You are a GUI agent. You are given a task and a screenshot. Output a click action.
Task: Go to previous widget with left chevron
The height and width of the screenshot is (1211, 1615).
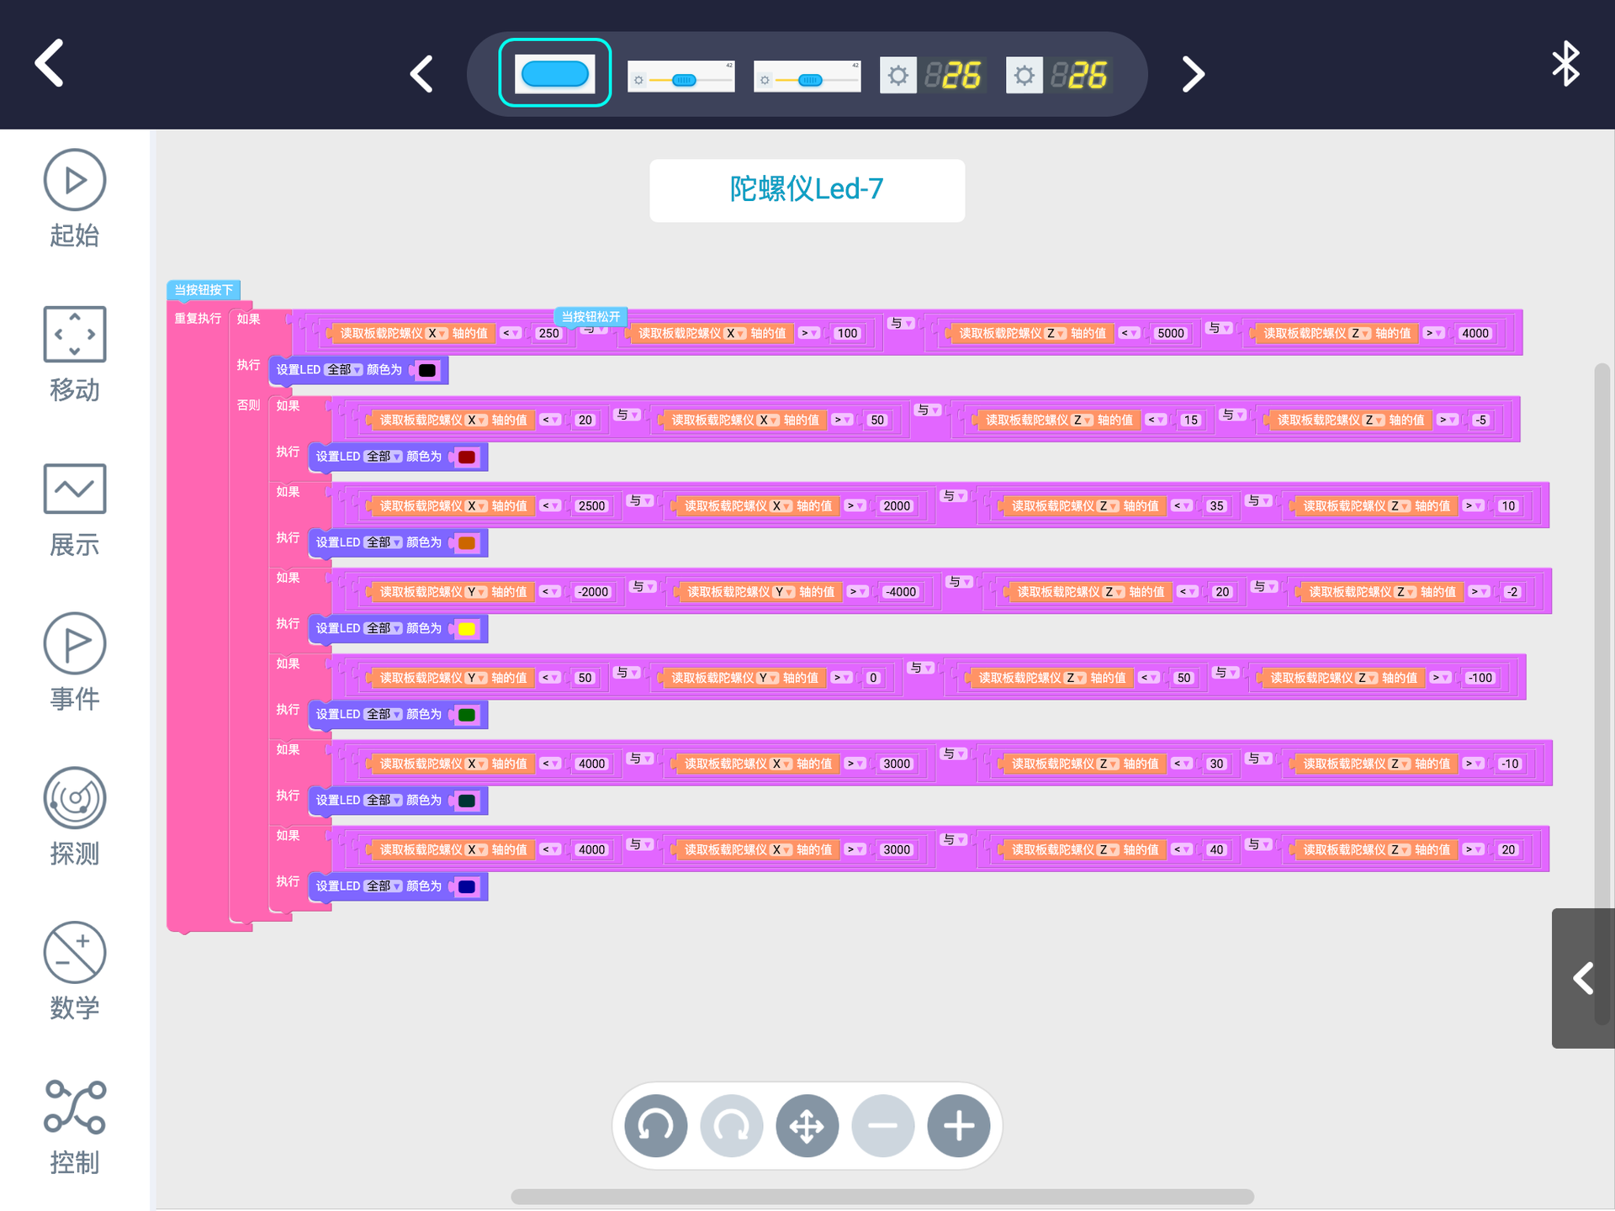coord(421,74)
